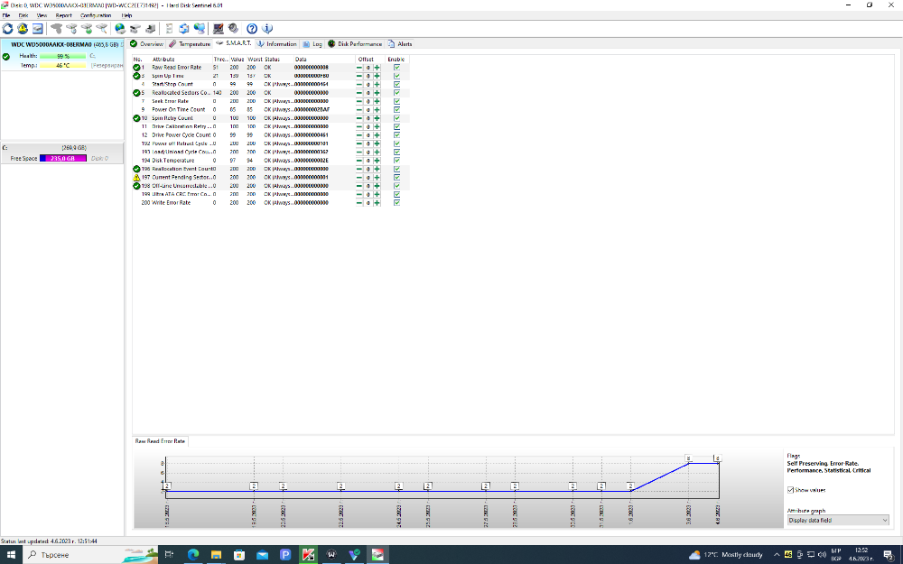Open the Configuration menu

96,15
